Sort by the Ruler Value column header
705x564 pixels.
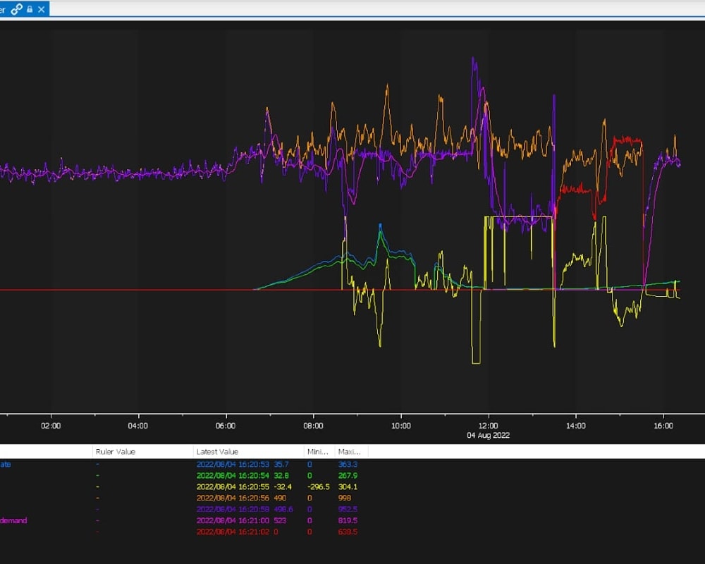point(142,452)
